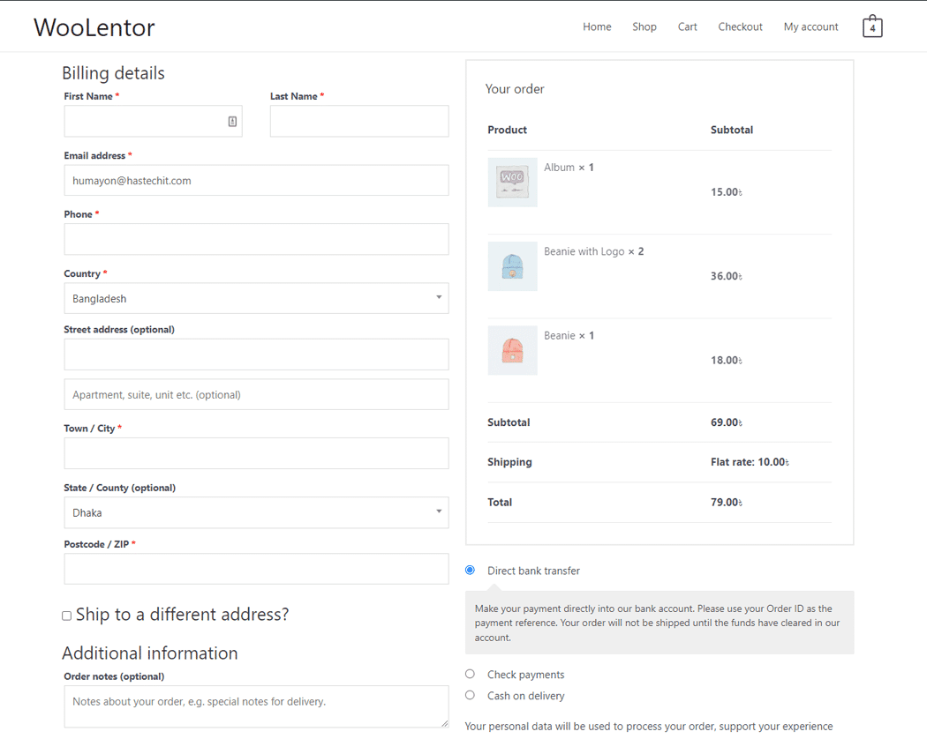Viewport: 927px width, 739px height.
Task: Click the Checkout link in navigation
Action: pos(740,27)
